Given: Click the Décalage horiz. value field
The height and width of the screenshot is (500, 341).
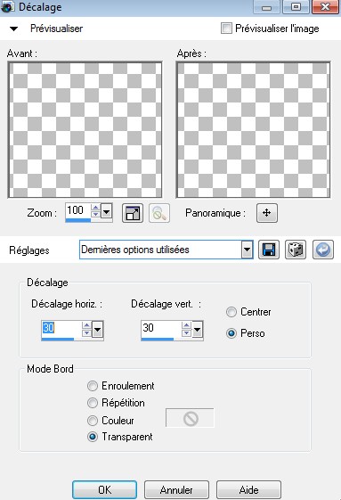Looking at the screenshot, I should [61, 328].
